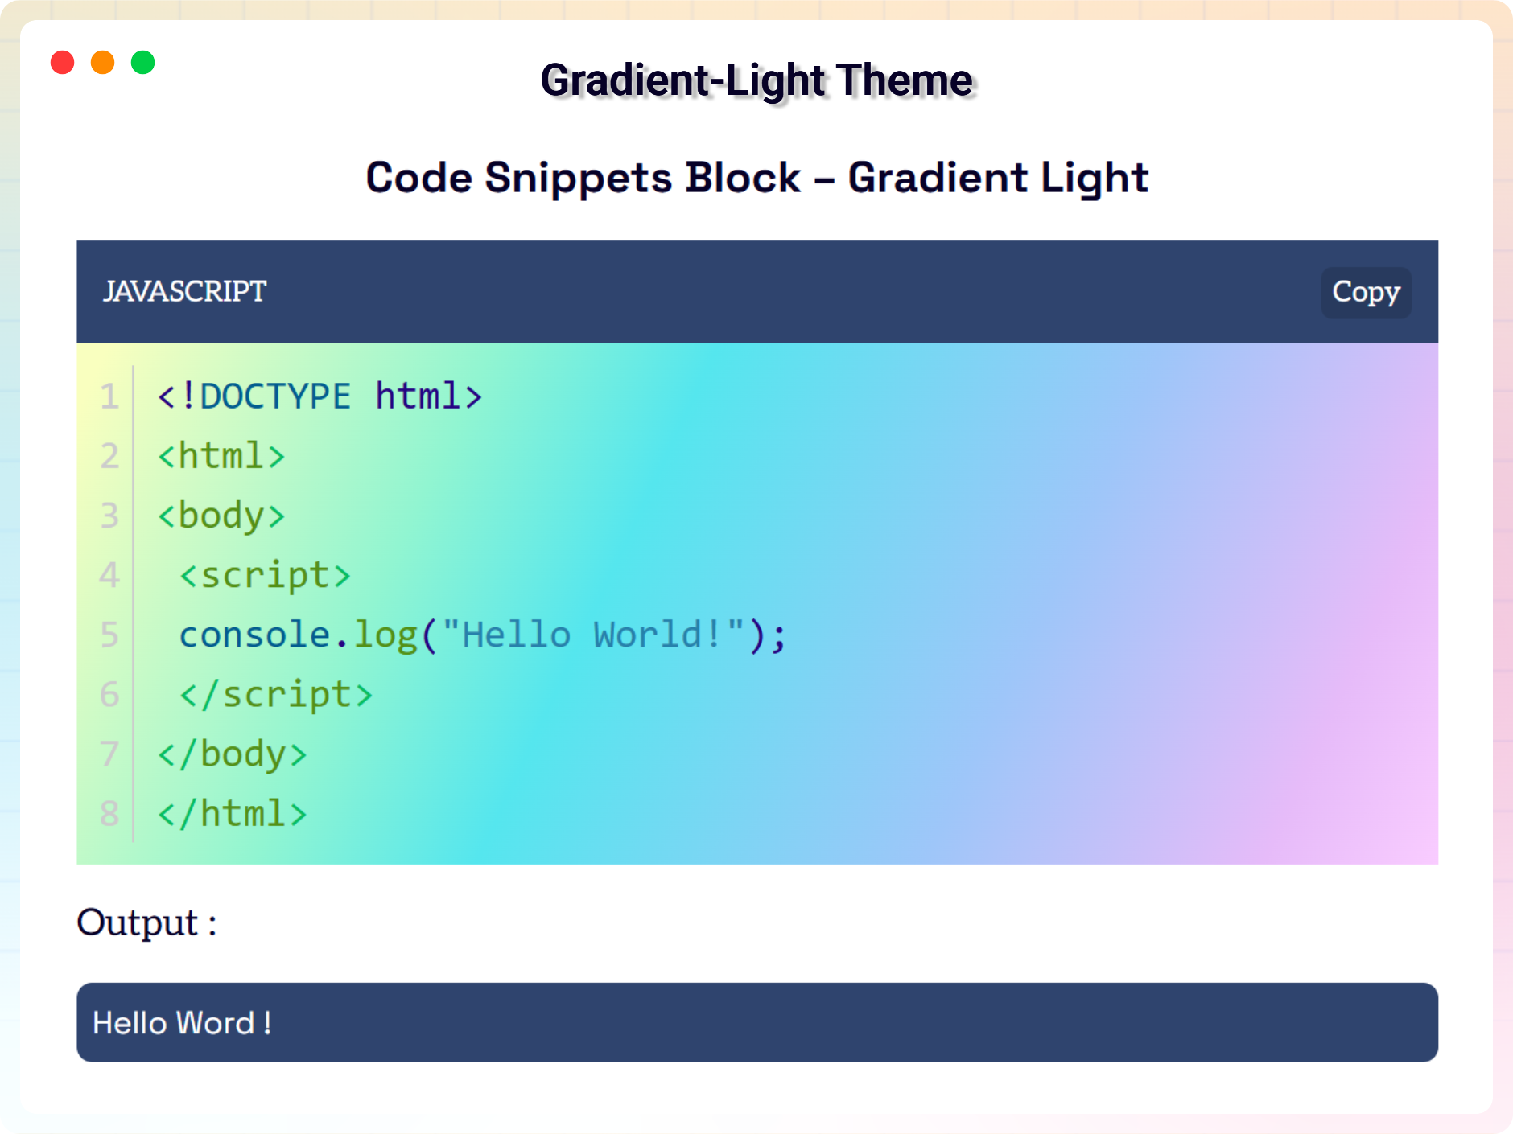This screenshot has width=1513, height=1134.
Task: Click the Hello Word output box
Action: coord(756,1022)
